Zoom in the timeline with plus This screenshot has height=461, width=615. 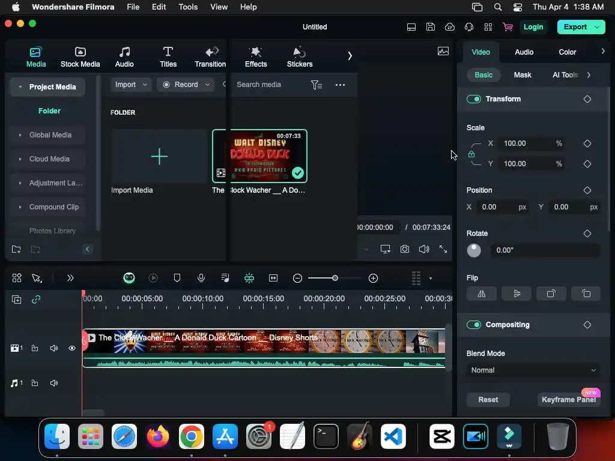pos(373,279)
